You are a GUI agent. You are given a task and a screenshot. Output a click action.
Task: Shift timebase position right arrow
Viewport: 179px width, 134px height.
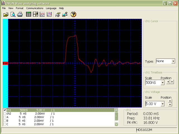172,82
